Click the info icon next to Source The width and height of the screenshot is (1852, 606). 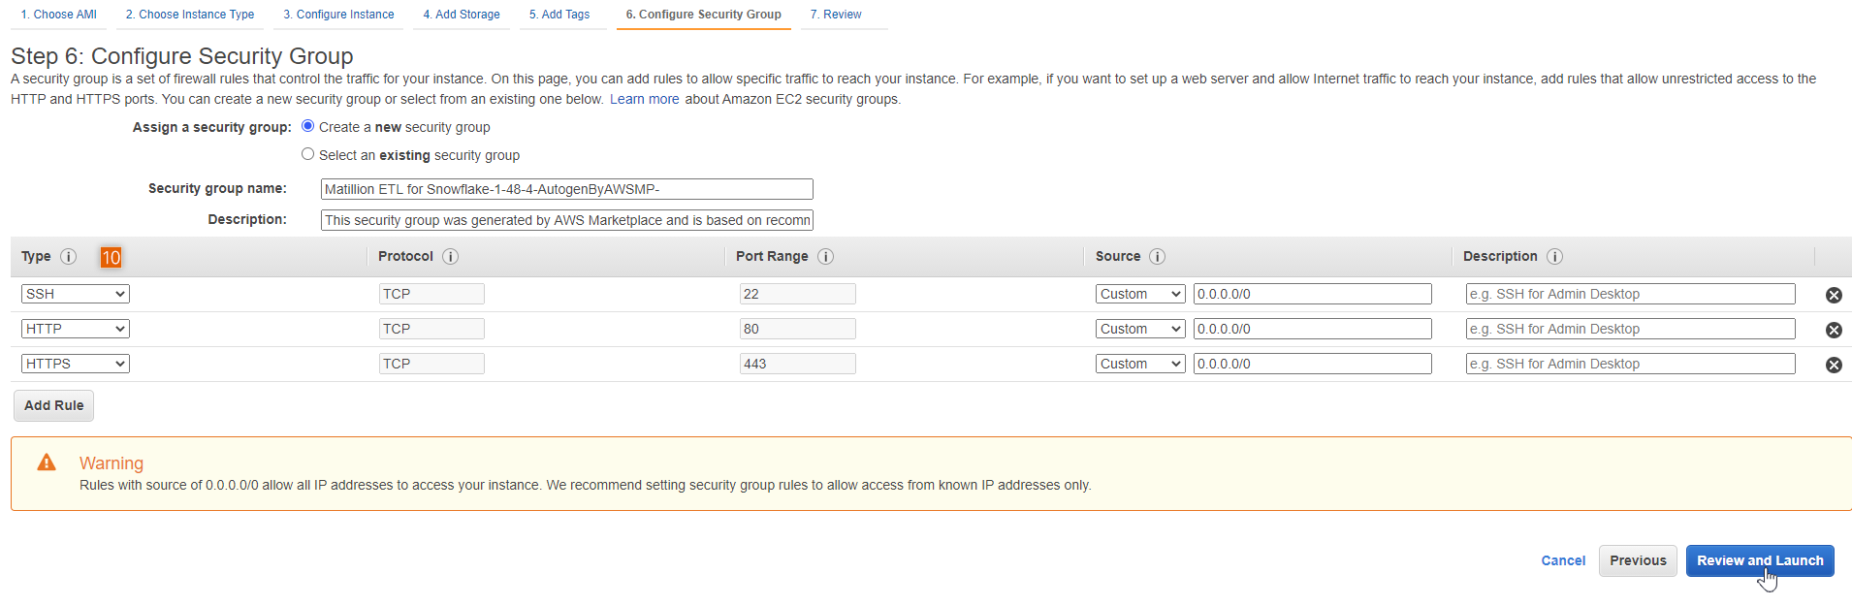click(x=1157, y=257)
